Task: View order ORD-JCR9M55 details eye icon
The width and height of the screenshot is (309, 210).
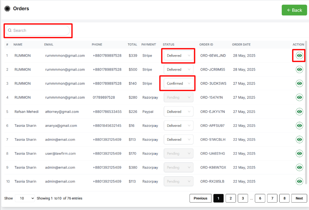Action: coord(299,70)
